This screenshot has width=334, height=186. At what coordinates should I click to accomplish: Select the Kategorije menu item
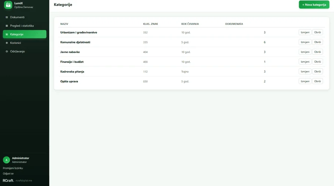pos(24,34)
